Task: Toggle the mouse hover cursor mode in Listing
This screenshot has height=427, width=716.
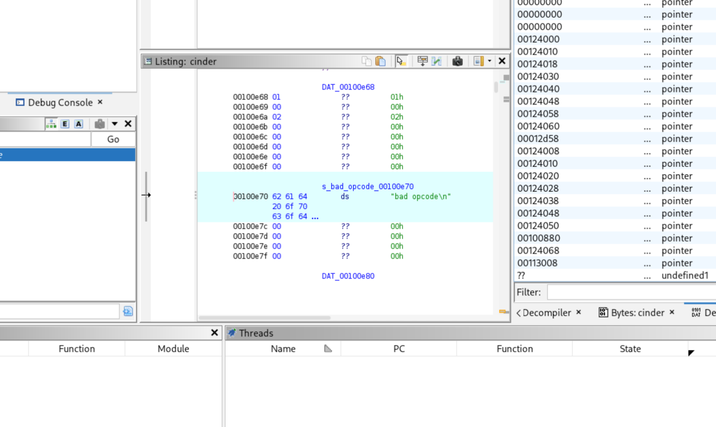Action: point(401,61)
